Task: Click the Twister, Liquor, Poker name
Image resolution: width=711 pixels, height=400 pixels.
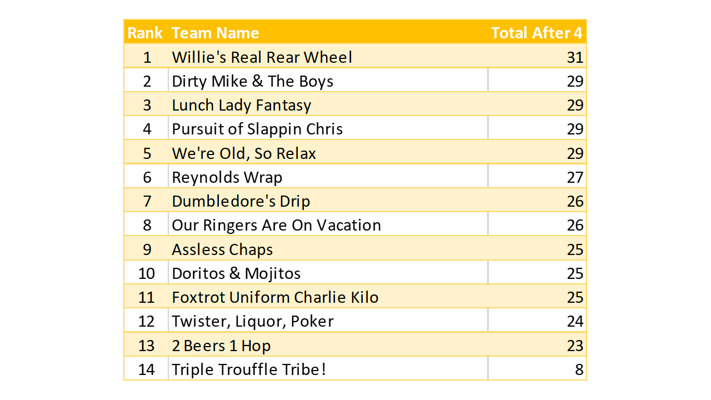Action: click(253, 321)
